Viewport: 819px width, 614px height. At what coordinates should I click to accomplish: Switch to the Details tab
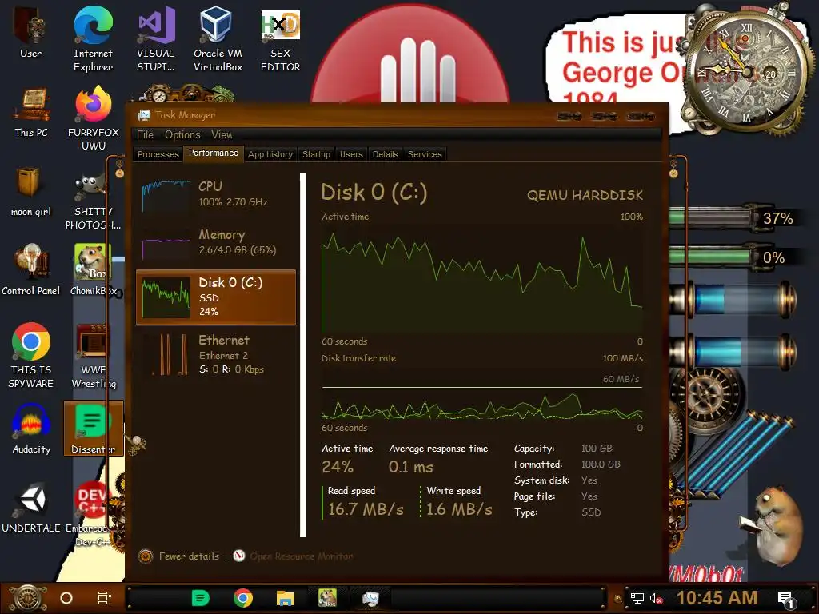coord(386,154)
